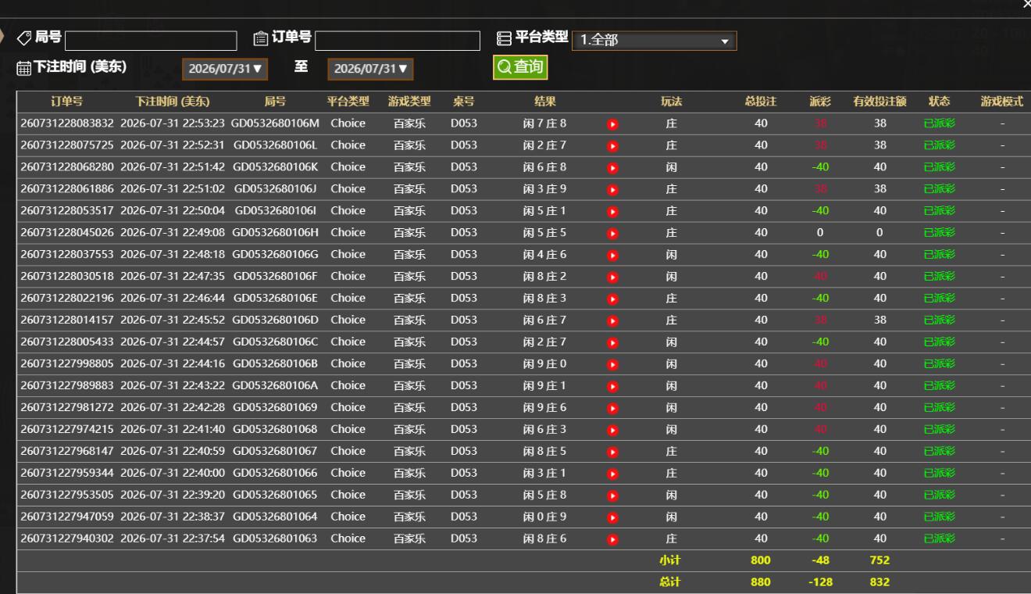
Task: Play video replay for order 260731227998805
Action: pos(613,364)
